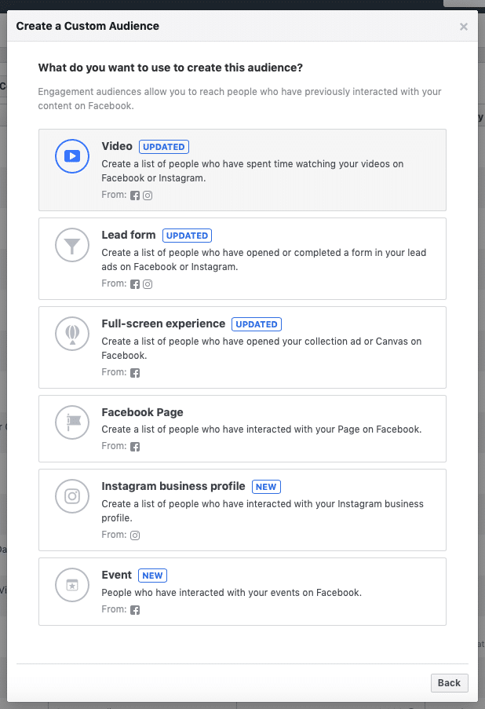Viewport: 485px width, 709px height.
Task: Open the Full-screen experience option title
Action: pyautogui.click(x=163, y=323)
